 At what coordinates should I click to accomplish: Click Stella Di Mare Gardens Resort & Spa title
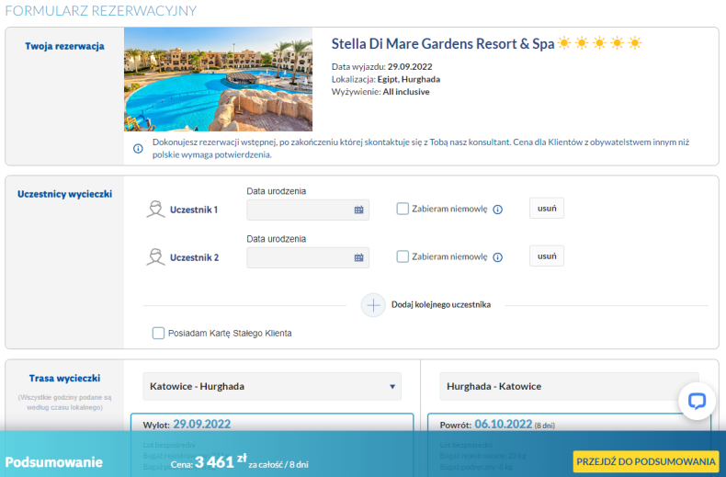coord(443,43)
